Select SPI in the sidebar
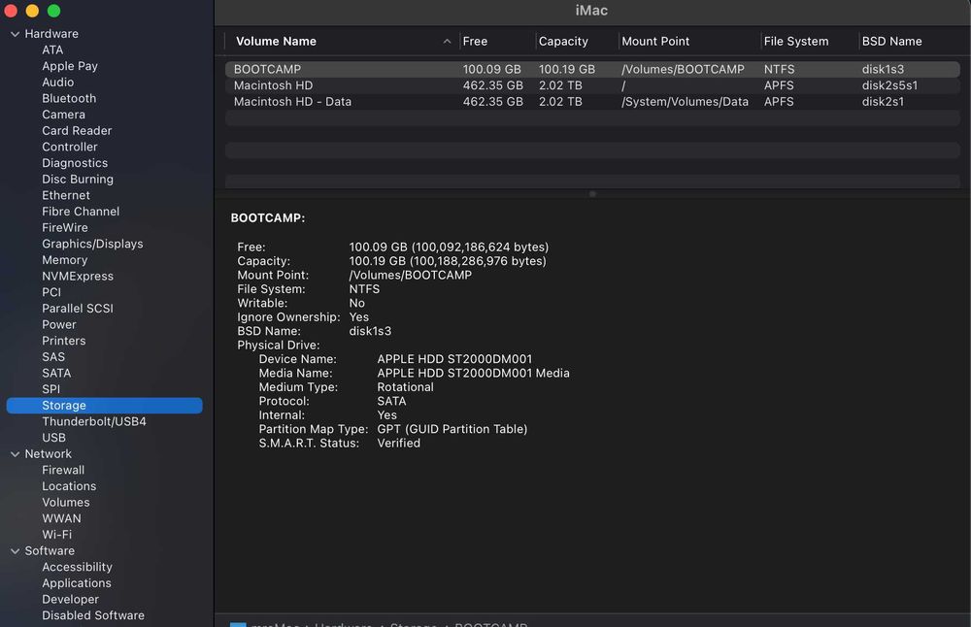Viewport: 971px width, 627px height. (50, 388)
